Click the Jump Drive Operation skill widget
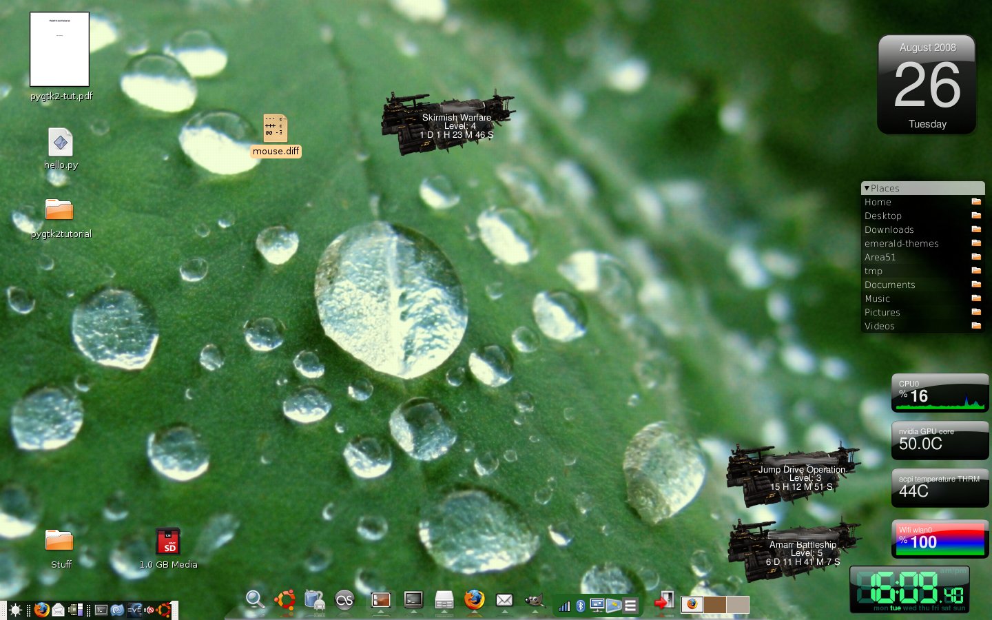Image resolution: width=992 pixels, height=620 pixels. pyautogui.click(x=794, y=475)
